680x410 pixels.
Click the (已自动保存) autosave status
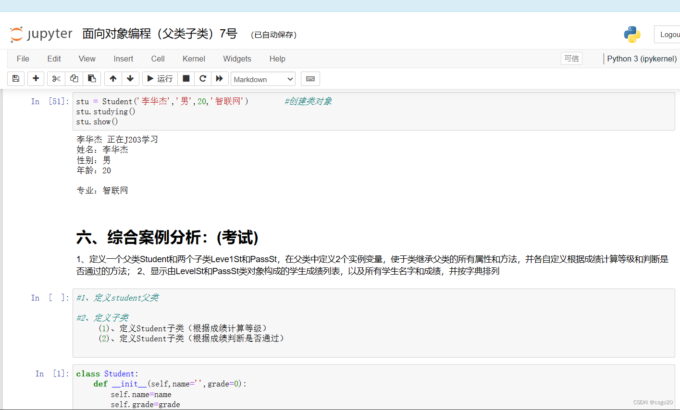click(273, 35)
